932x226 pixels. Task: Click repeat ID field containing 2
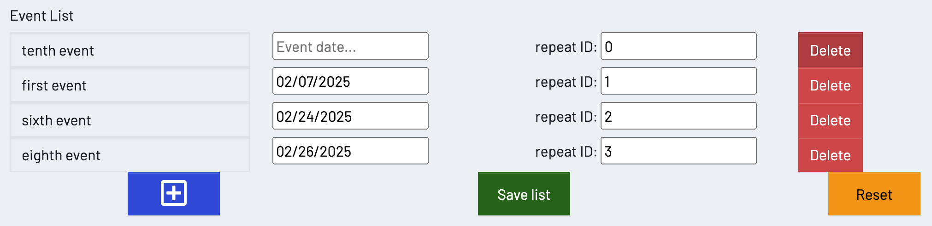[x=678, y=116]
